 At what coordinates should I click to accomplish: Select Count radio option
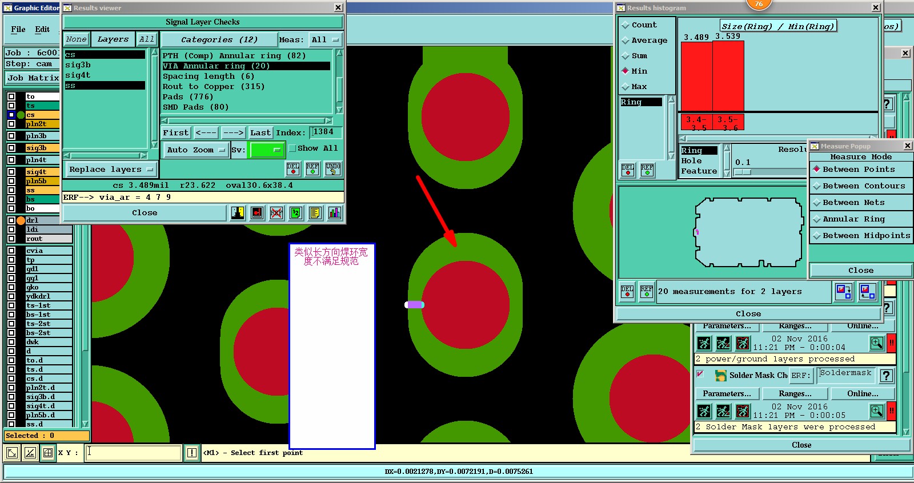click(626, 25)
